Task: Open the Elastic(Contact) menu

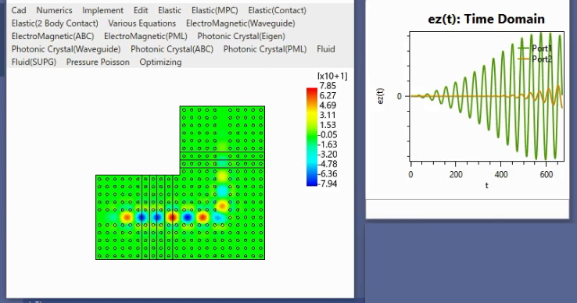Action: pos(277,10)
